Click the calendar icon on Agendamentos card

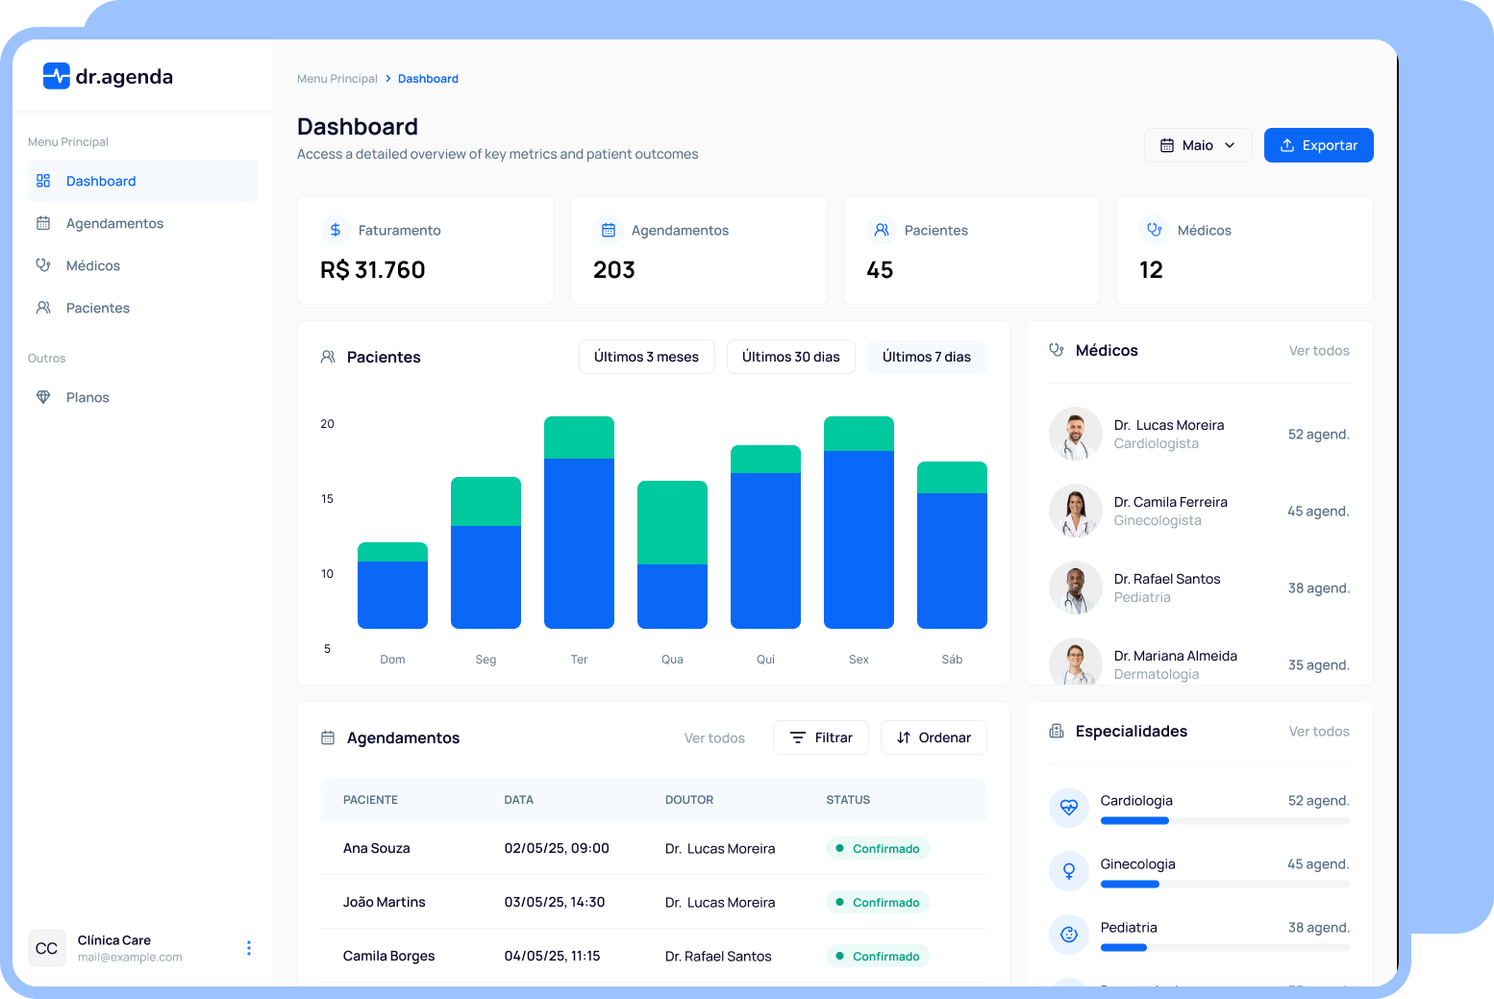[x=609, y=230]
